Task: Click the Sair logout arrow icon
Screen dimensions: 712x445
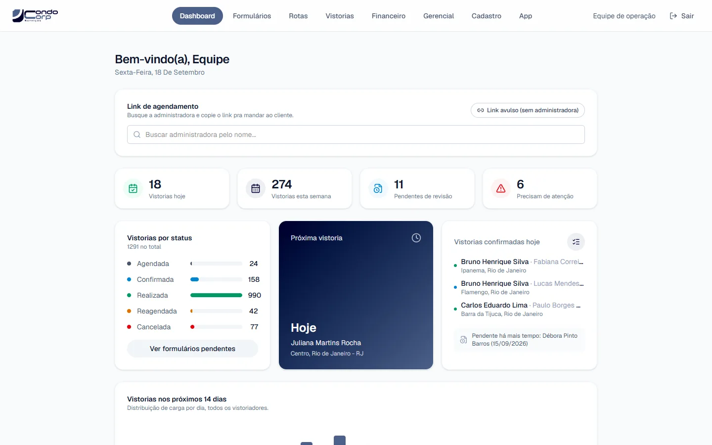Action: pyautogui.click(x=673, y=16)
